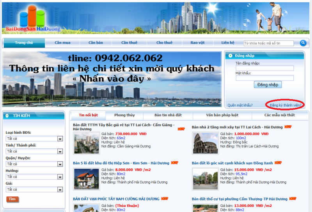
Task: Click the hotline Nhấn vào đây banner
Action: tap(112, 79)
